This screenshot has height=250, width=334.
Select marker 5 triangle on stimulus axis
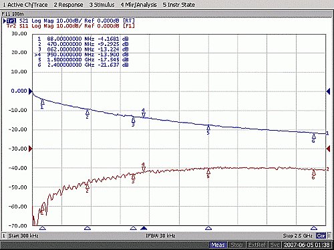(208, 228)
